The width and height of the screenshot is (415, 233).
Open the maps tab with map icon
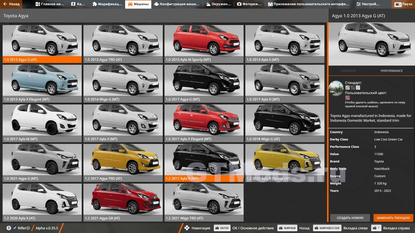pos(78,4)
